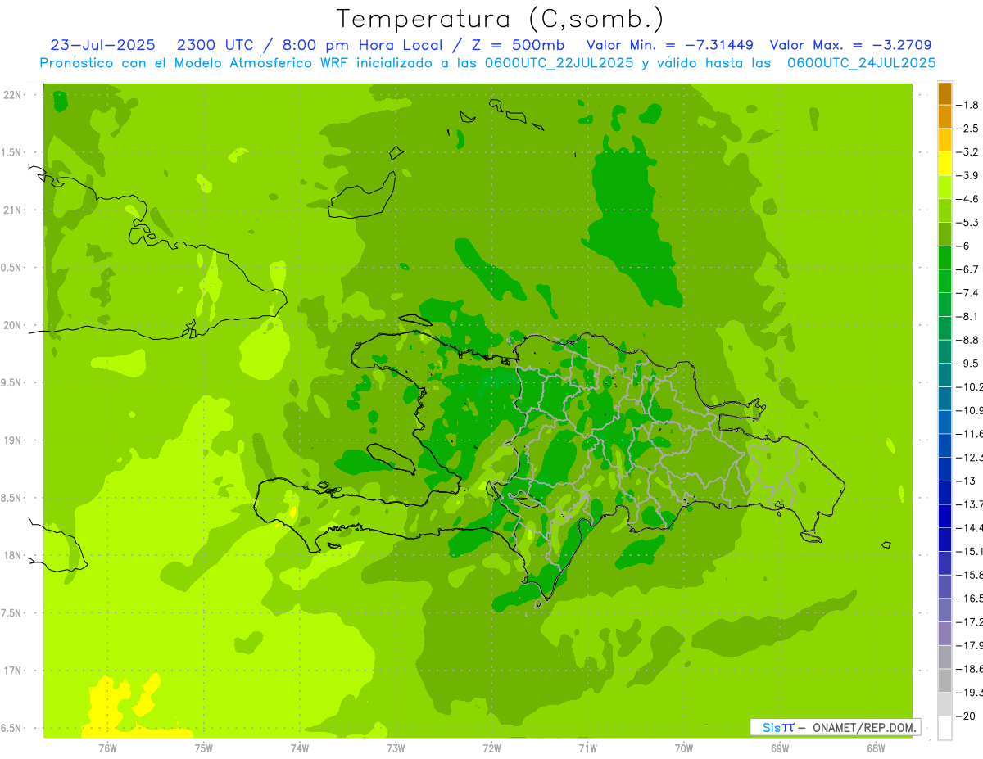Pick the yellow swatch between -3.2 and -3.9
The width and height of the screenshot is (983, 759).
tap(944, 164)
